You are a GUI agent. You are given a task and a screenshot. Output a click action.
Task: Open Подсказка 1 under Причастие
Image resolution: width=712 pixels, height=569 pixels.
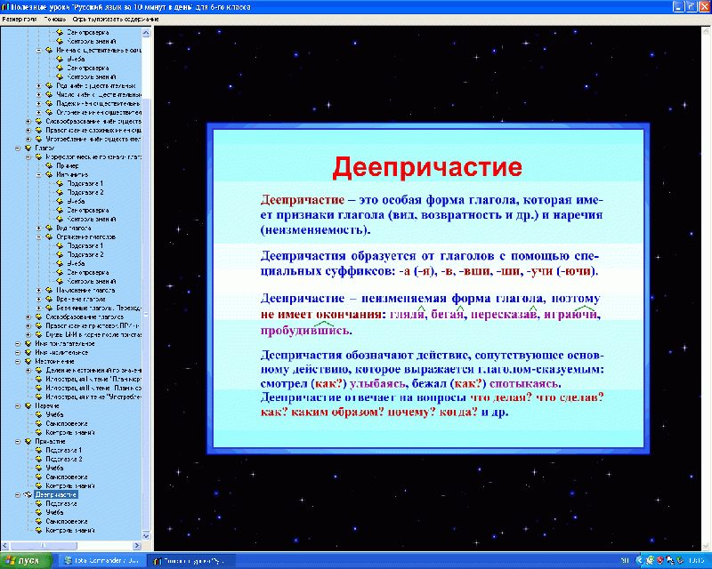click(63, 450)
